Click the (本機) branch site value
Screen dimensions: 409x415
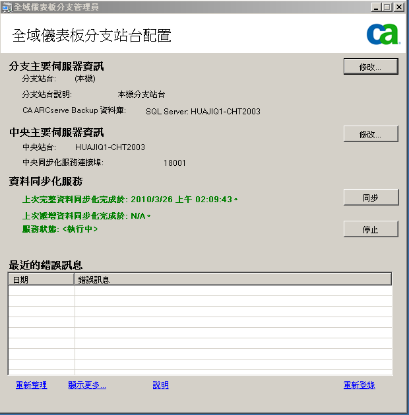[85, 79]
